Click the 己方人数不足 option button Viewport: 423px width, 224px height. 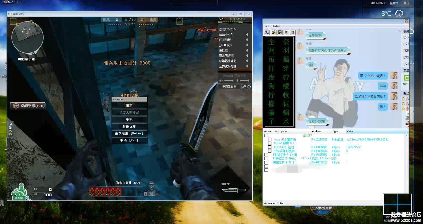(129, 112)
